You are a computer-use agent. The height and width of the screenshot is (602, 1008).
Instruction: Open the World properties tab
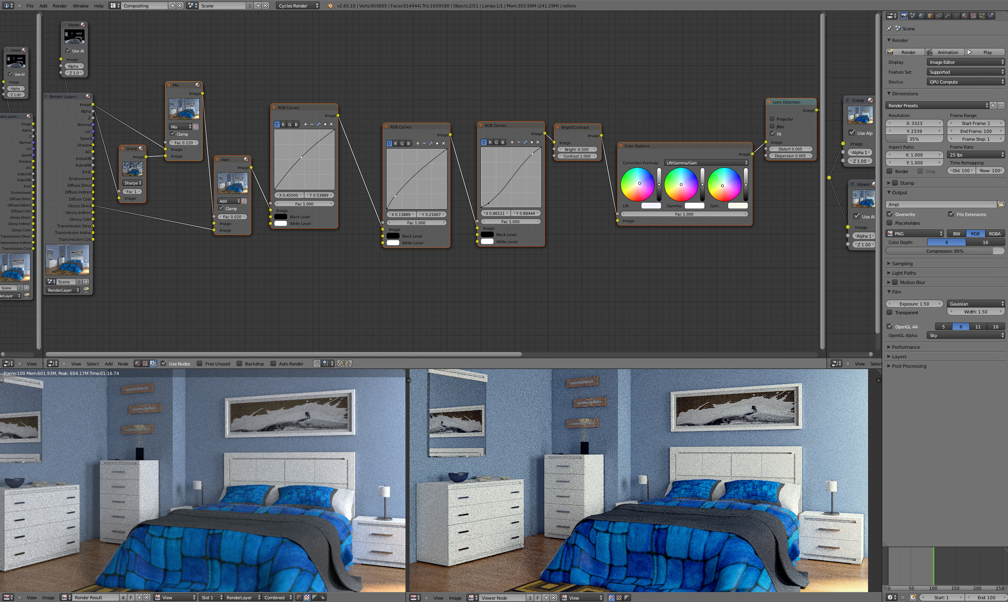921,16
